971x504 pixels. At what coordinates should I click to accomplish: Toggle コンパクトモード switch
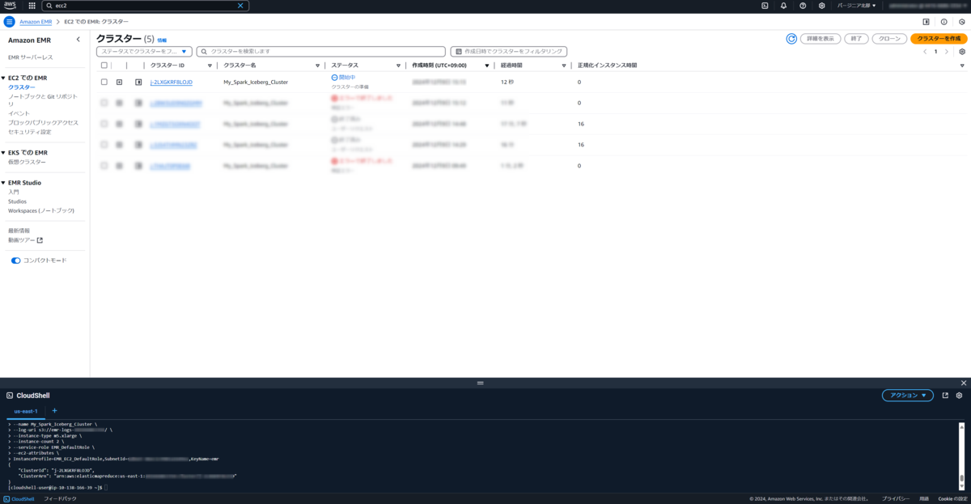pyautogui.click(x=15, y=260)
